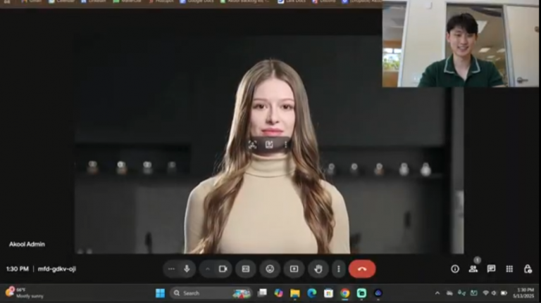Click the tile layout icon on video overlay
541x303 pixels.
[x=269, y=144]
